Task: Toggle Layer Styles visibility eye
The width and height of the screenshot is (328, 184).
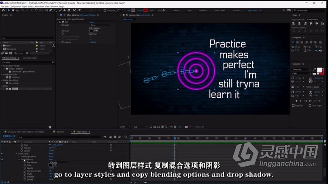Action: pos(2,154)
